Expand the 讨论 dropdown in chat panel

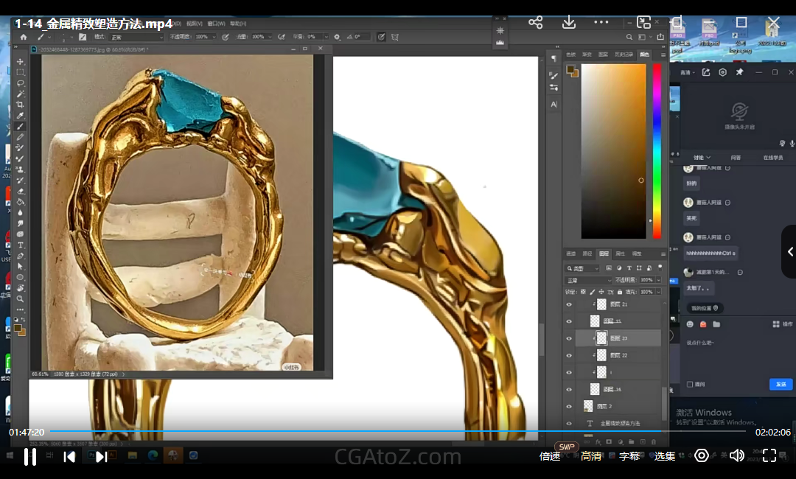tap(702, 158)
